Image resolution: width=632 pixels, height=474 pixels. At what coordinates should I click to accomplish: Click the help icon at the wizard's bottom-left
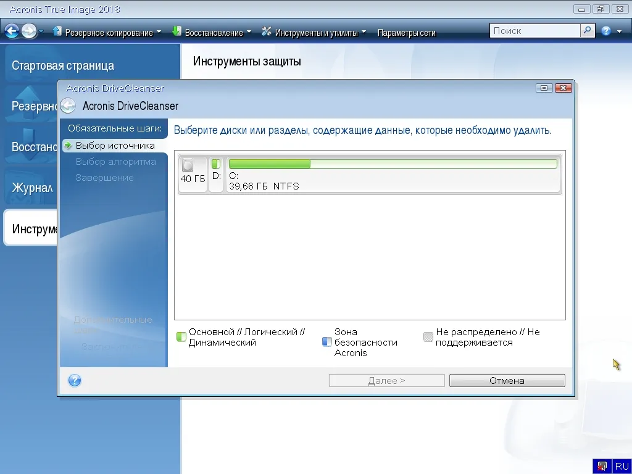[x=75, y=380]
